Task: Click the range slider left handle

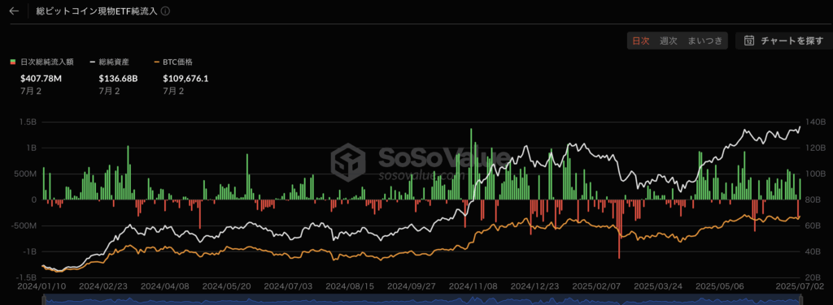Action: point(44,301)
